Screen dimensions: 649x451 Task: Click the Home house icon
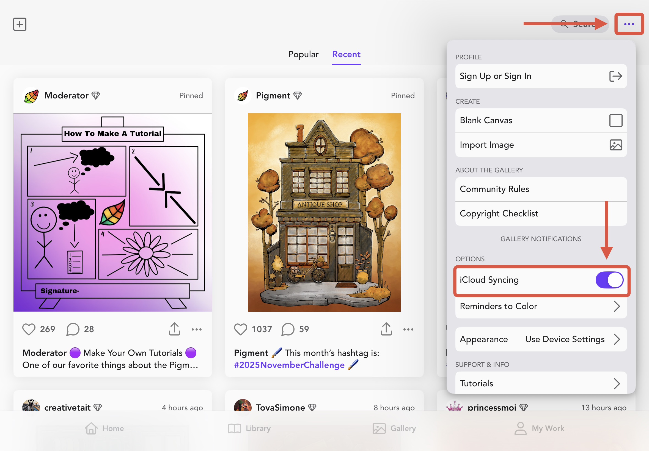pos(91,428)
